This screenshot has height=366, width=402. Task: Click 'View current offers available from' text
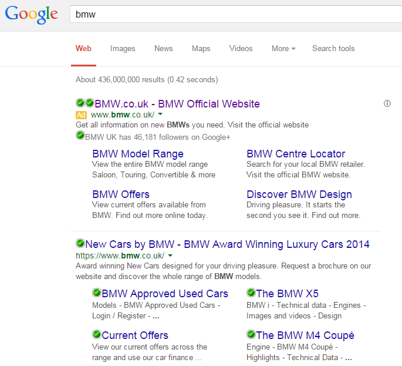point(149,205)
